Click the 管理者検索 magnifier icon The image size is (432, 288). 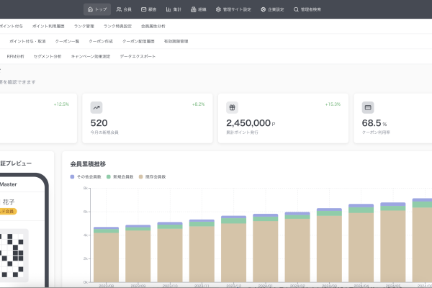[x=296, y=9]
